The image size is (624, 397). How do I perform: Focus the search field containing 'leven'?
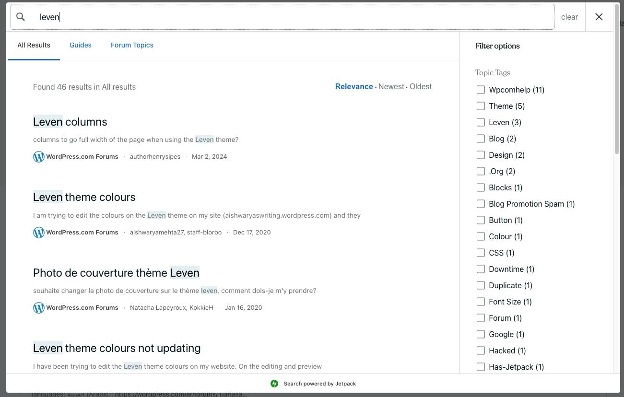pyautogui.click(x=283, y=17)
